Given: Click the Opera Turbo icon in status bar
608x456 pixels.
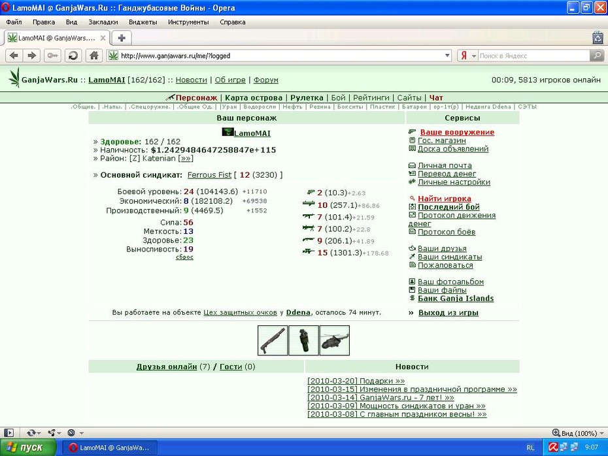Looking at the screenshot, I should 71,432.
